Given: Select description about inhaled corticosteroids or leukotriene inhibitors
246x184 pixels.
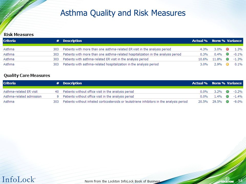Looking at the screenshot, I should [125, 102].
